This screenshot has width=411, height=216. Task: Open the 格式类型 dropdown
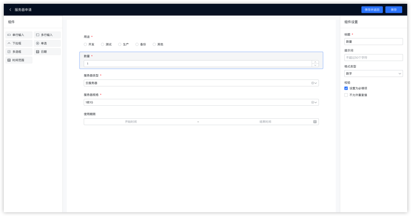(373, 73)
